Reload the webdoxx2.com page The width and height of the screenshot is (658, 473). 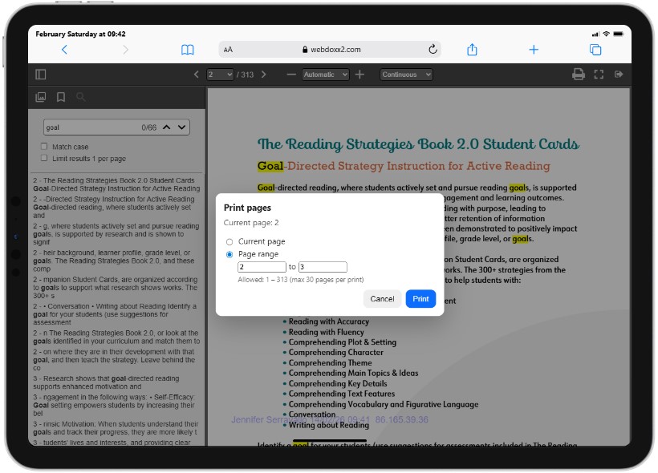(x=433, y=50)
